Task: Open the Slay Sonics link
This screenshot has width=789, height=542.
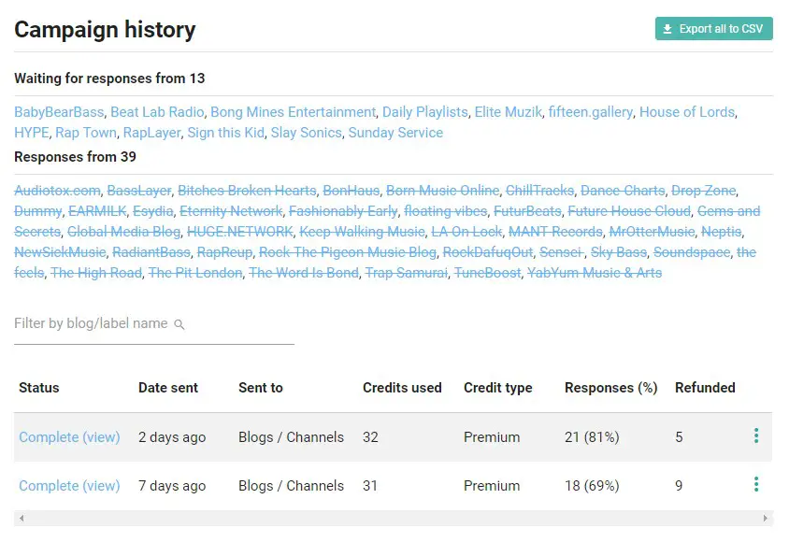Action: (307, 133)
